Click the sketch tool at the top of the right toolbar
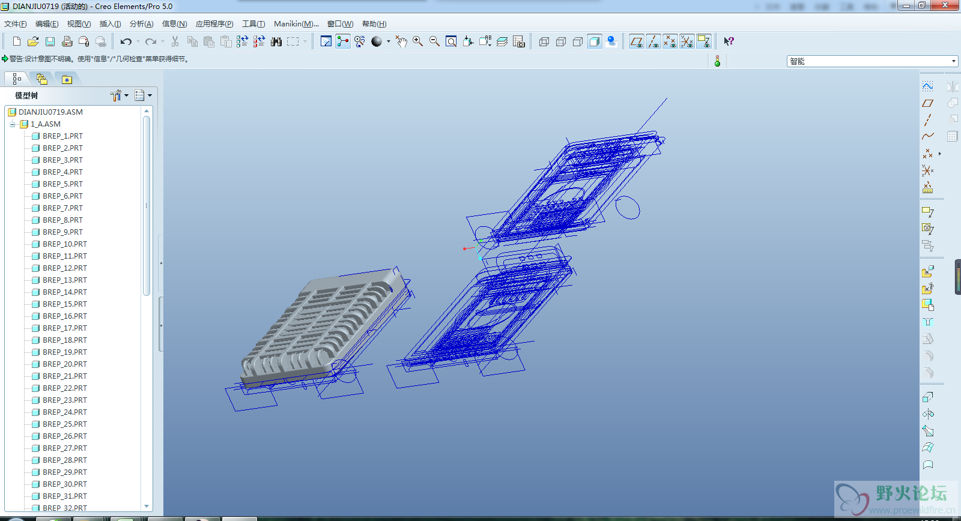 928,86
